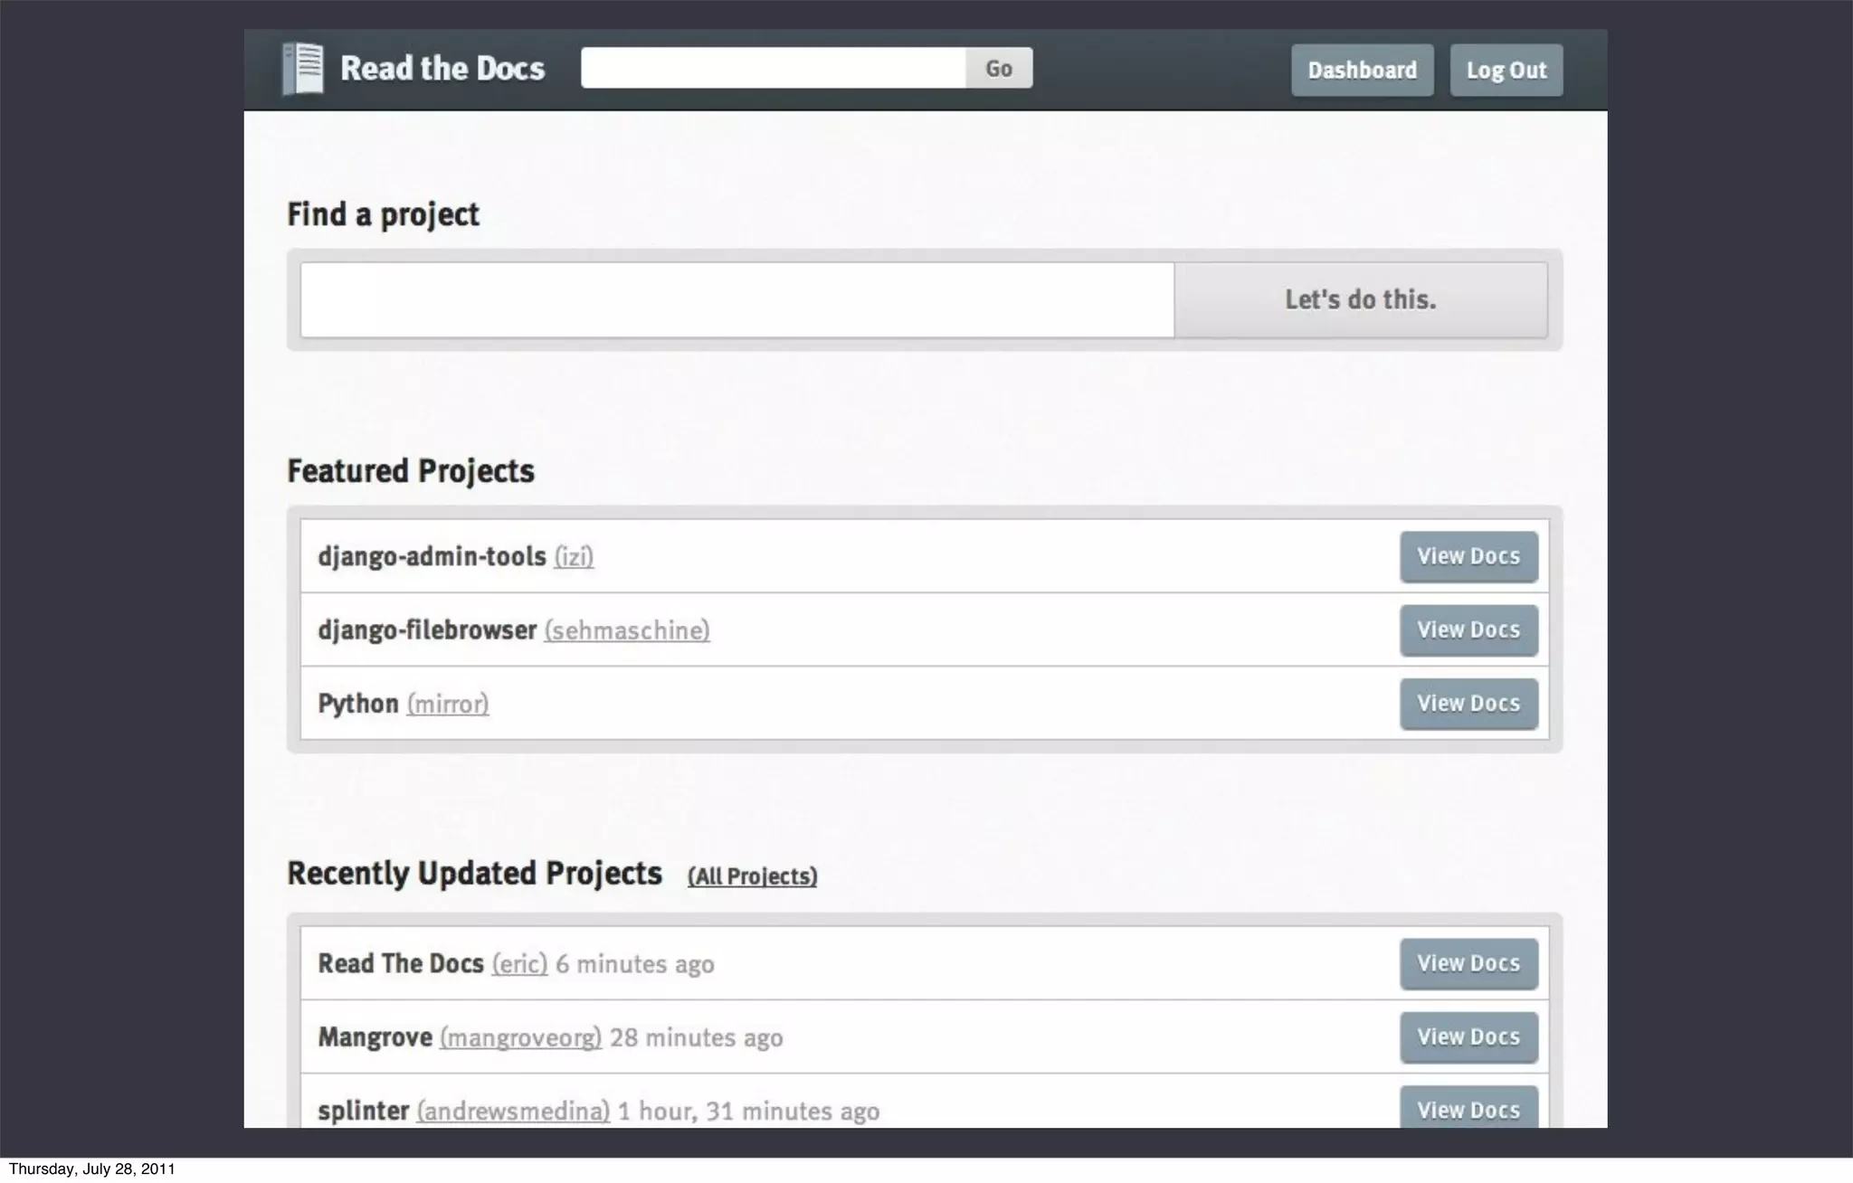Click the Featured Projects heading
Image resolution: width=1853 pixels, height=1183 pixels.
(x=411, y=471)
